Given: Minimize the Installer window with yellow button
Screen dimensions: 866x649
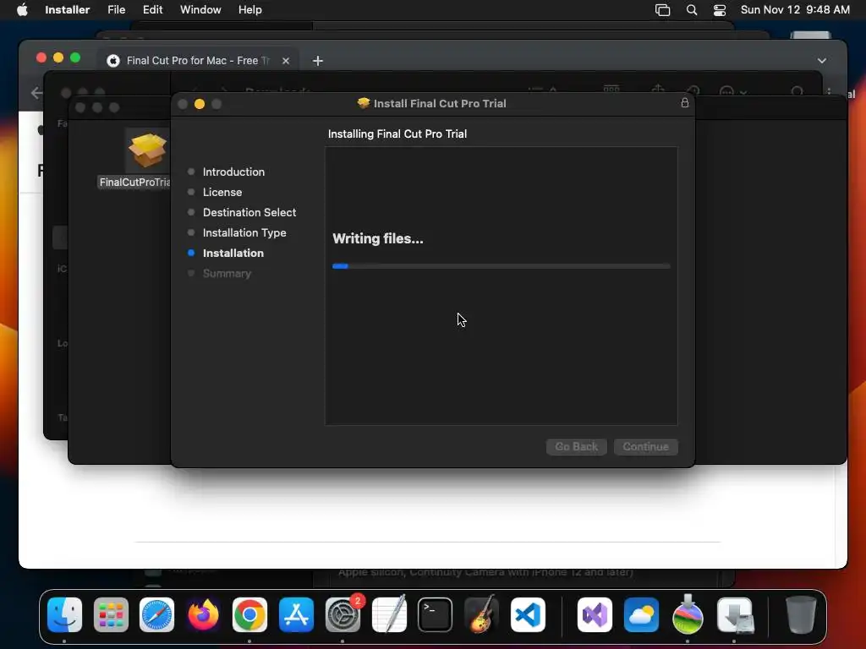Looking at the screenshot, I should (200, 104).
